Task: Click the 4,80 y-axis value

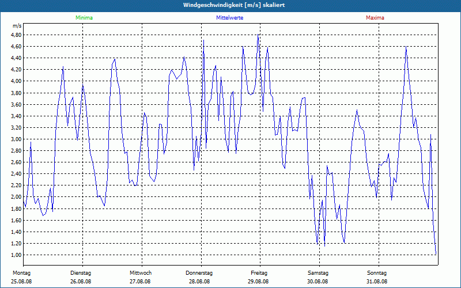Action: [x=17, y=35]
